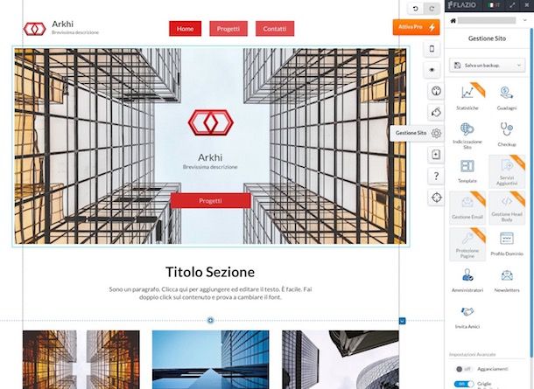Image resolution: width=534 pixels, height=389 pixels.
Task: Open the Template chooser
Action: click(467, 171)
